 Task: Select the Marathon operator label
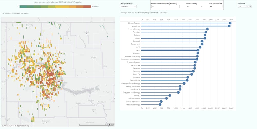pos(136,26)
